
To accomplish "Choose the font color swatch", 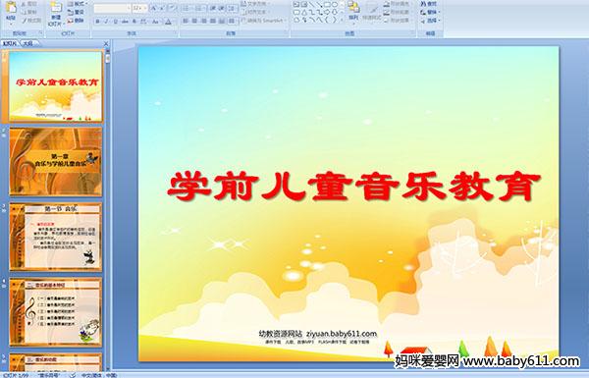I will pyautogui.click(x=168, y=22).
